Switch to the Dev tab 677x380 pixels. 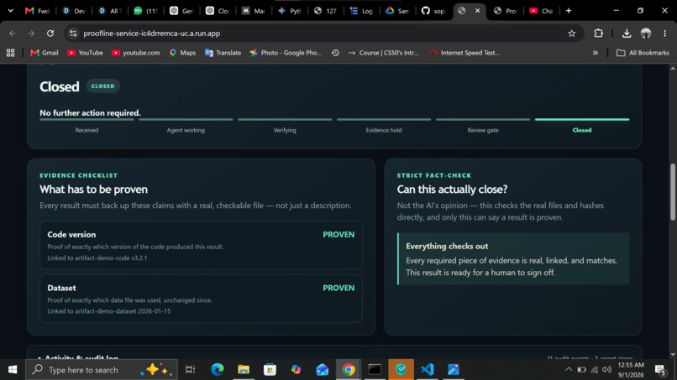(74, 11)
